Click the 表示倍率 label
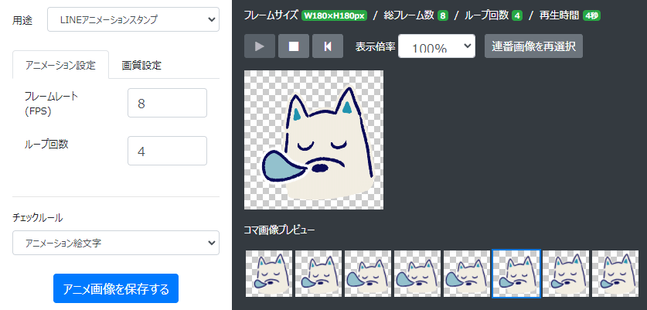The width and height of the screenshot is (647, 310). click(375, 46)
